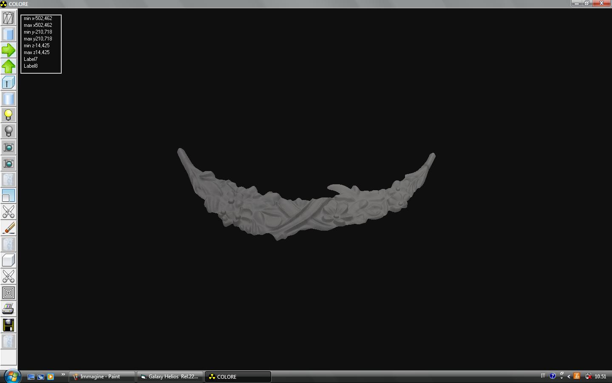Select the cube with upward arrow icon
Screen dimensions: 612x383
(x=8, y=83)
